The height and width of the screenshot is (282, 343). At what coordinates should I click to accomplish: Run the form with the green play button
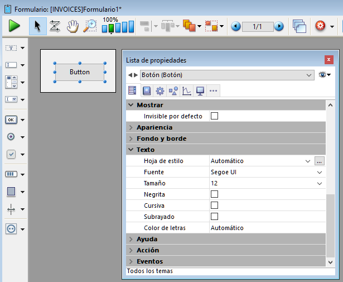pyautogui.click(x=14, y=26)
